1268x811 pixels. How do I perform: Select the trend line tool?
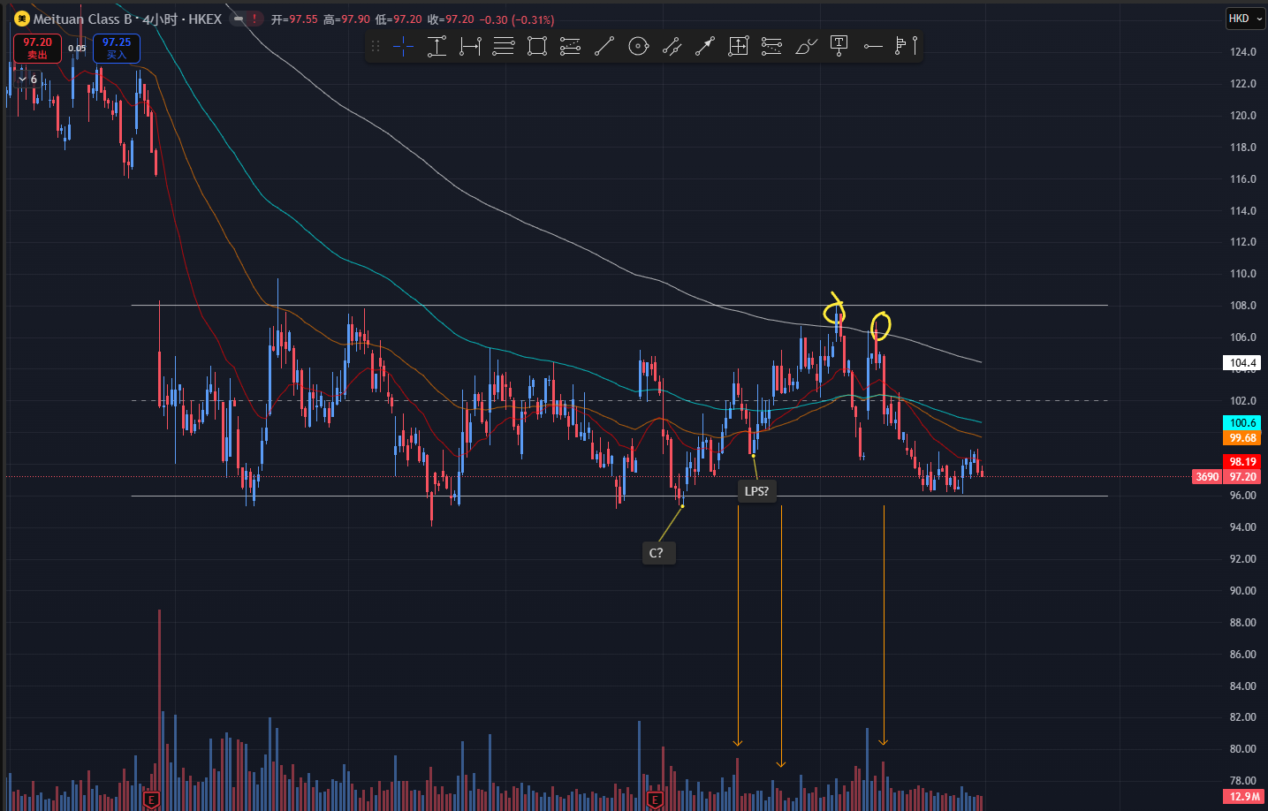(x=604, y=47)
